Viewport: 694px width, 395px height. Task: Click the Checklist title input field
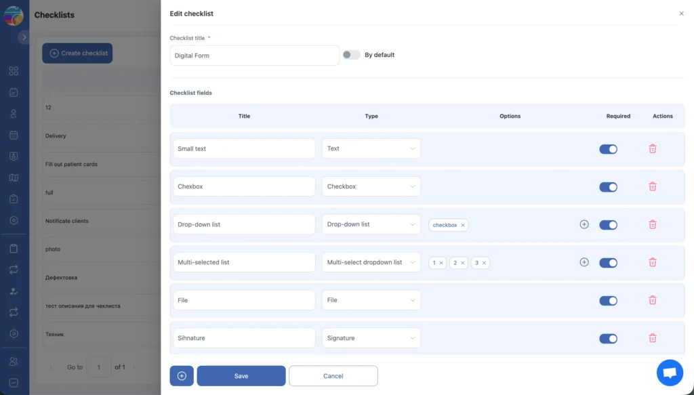[x=253, y=55]
